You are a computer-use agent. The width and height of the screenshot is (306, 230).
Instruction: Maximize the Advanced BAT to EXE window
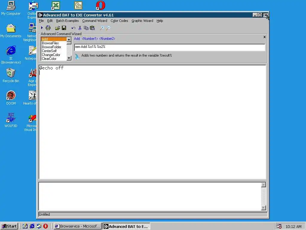point(260,15)
